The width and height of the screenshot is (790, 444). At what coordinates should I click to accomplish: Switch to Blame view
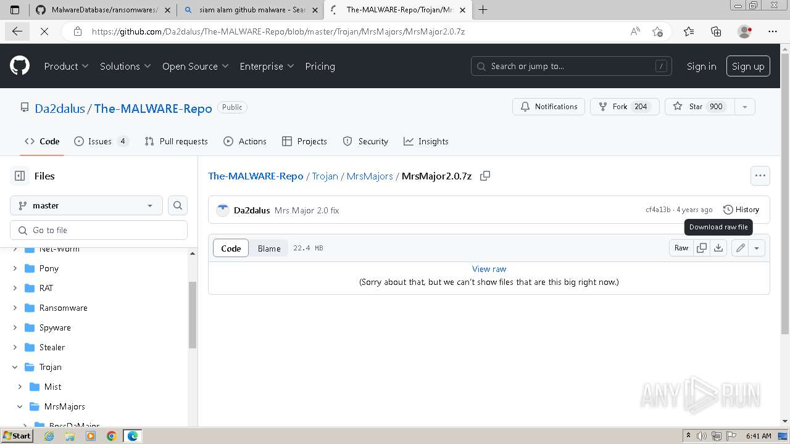pos(269,248)
